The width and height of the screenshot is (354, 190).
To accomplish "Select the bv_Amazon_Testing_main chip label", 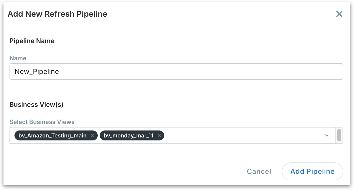I will pyautogui.click(x=52, y=136).
